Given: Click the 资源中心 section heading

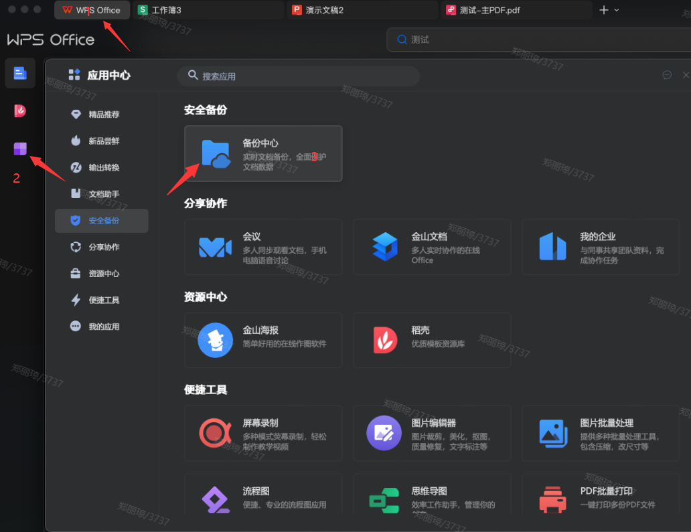Looking at the screenshot, I should point(206,297).
